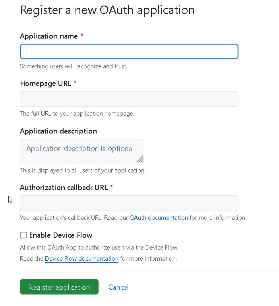Image resolution: width=279 pixels, height=306 pixels.
Task: Click 'Something users will recognize and trust.' text
Action: (x=74, y=66)
